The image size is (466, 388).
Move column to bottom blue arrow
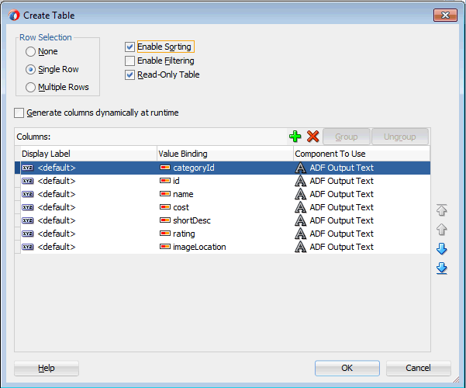pyautogui.click(x=442, y=268)
